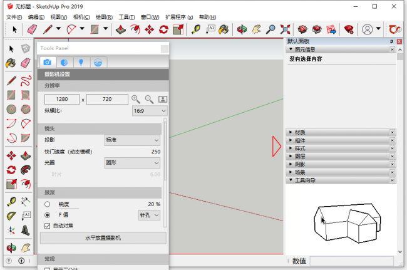The image size is (407, 270).
Task: Select the Orbit tool in top toolbar
Action: coord(242,29)
